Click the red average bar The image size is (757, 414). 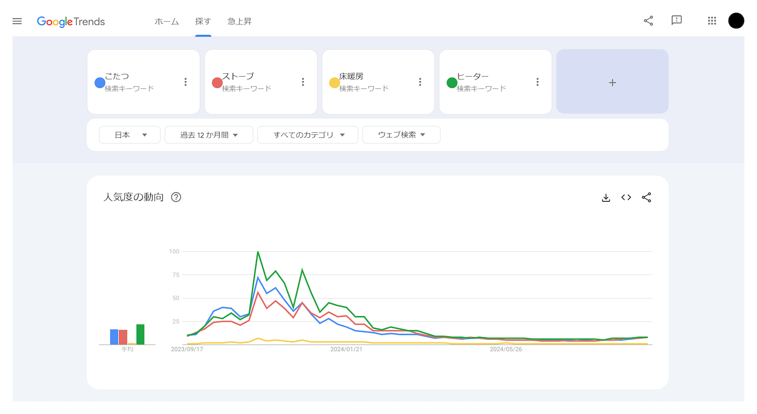[x=123, y=337]
